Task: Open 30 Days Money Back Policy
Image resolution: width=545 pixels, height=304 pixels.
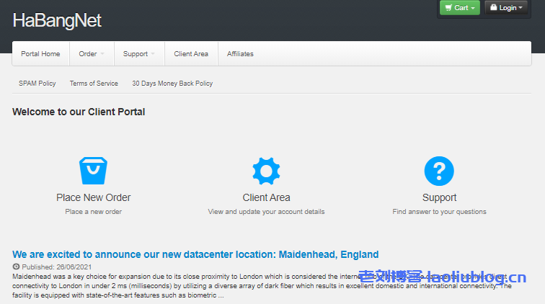Action: [x=172, y=84]
